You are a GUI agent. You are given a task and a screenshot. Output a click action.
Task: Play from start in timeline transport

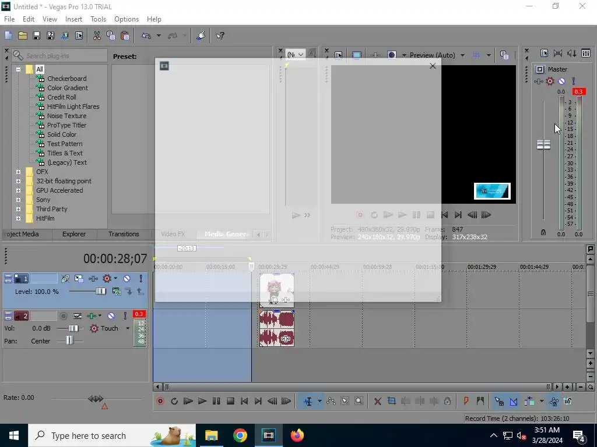click(188, 401)
